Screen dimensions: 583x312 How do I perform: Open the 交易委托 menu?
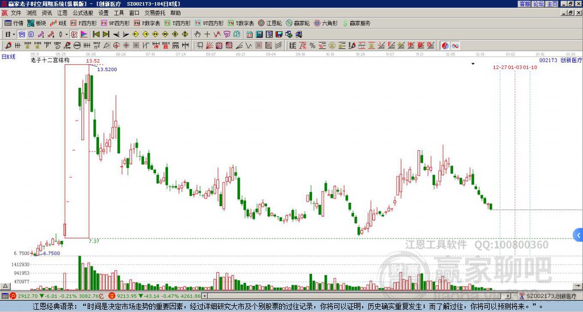(155, 13)
